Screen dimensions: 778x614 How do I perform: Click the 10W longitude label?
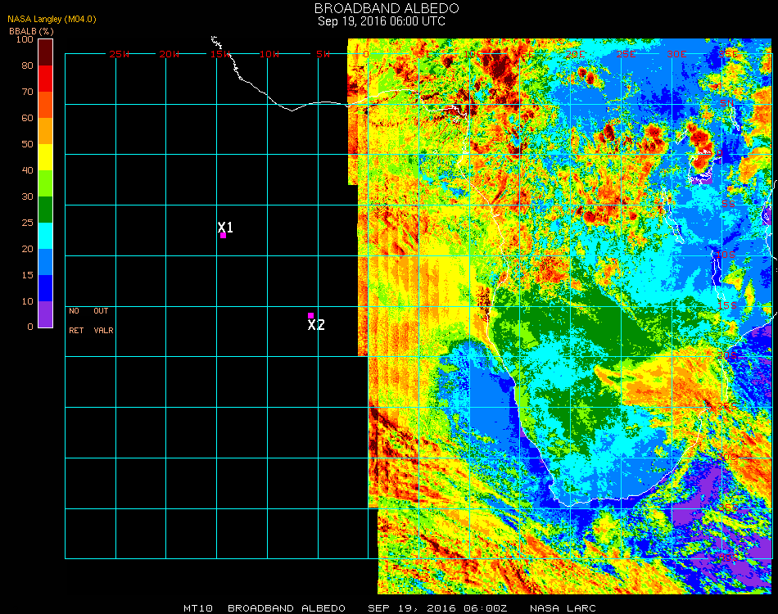coord(269,54)
